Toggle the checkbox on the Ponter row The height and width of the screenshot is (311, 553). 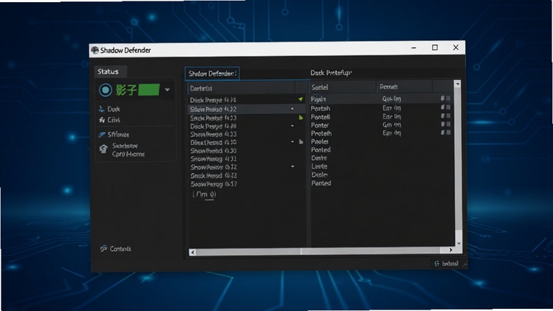pyautogui.click(x=448, y=124)
